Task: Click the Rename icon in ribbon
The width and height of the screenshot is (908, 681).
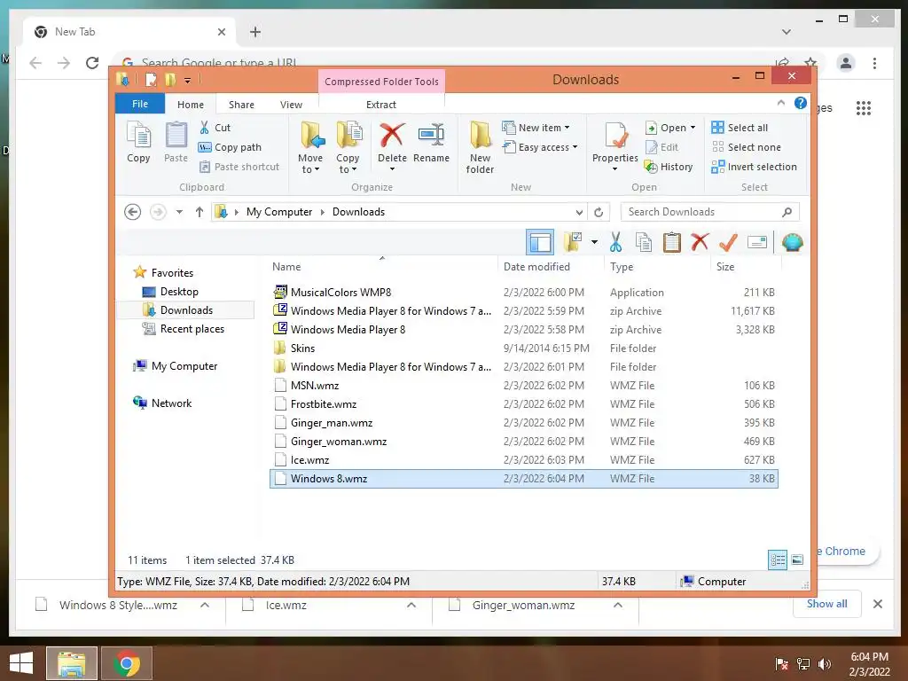Action: coord(432,135)
